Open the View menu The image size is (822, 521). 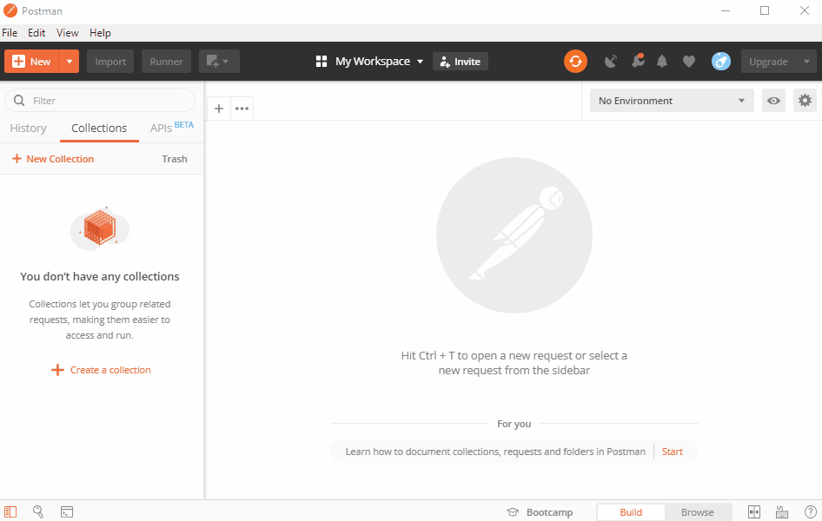(x=67, y=32)
